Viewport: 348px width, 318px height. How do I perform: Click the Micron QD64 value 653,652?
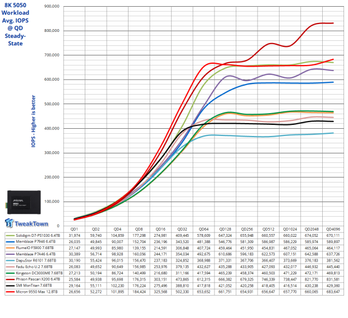[204, 292]
